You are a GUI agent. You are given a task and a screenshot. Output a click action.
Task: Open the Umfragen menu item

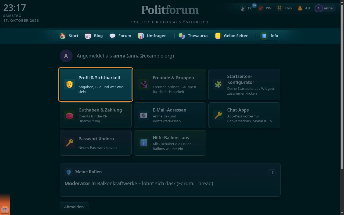[x=152, y=36]
